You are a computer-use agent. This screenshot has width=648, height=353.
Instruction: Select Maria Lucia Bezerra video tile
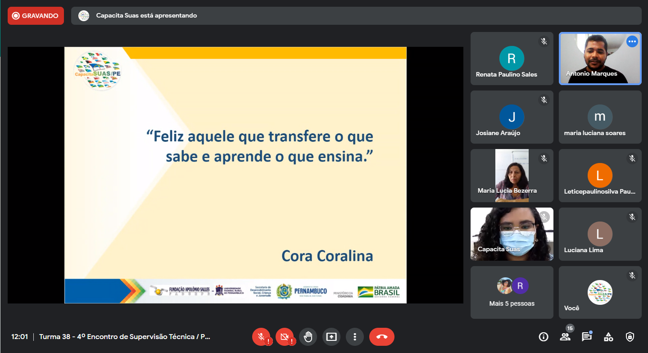point(512,175)
